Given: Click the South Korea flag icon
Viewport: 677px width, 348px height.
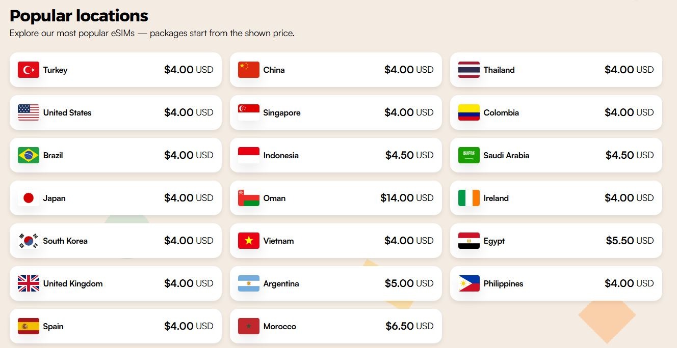Looking at the screenshot, I should tap(29, 241).
